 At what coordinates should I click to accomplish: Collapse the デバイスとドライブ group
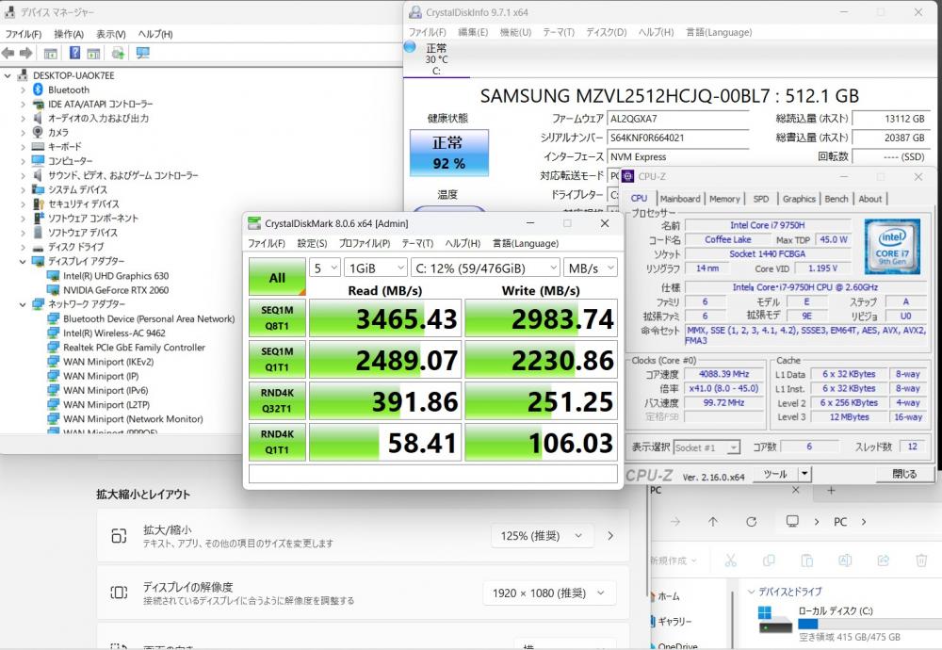click(x=751, y=592)
